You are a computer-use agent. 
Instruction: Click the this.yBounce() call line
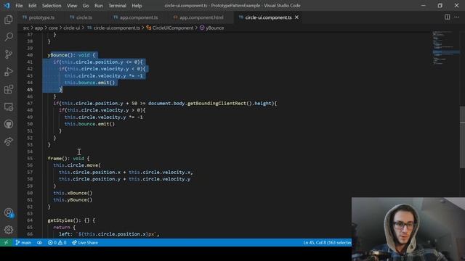click(73, 200)
